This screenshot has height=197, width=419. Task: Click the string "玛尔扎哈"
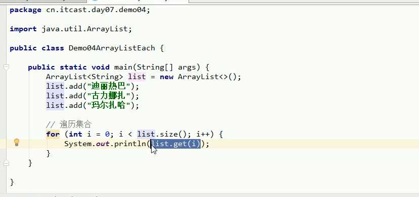tap(108, 106)
